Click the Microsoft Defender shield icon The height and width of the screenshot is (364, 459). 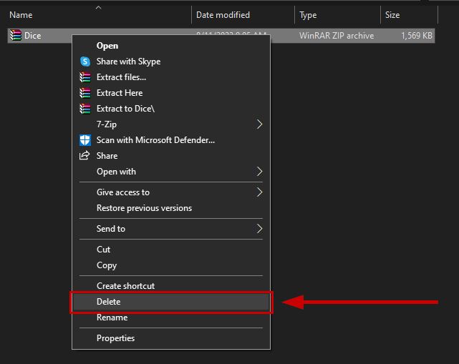click(x=85, y=140)
